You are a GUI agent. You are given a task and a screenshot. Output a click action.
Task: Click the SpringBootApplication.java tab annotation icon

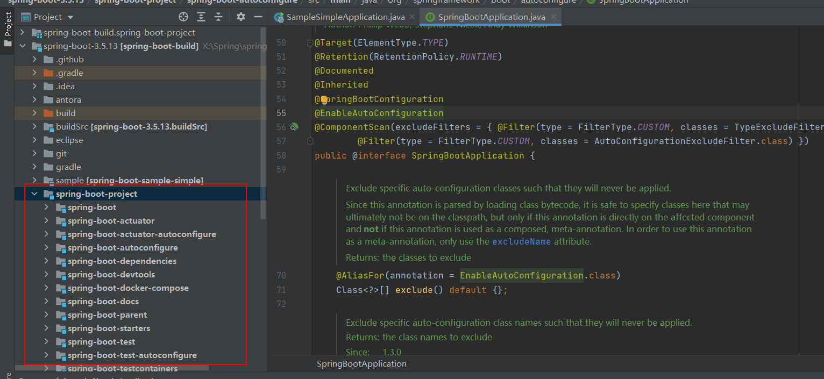430,17
